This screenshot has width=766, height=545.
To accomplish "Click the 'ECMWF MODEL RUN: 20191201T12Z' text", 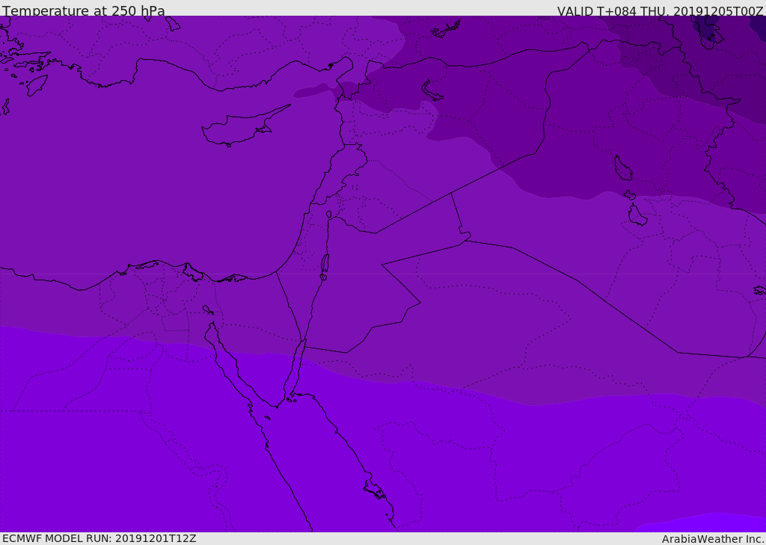I will [x=99, y=539].
